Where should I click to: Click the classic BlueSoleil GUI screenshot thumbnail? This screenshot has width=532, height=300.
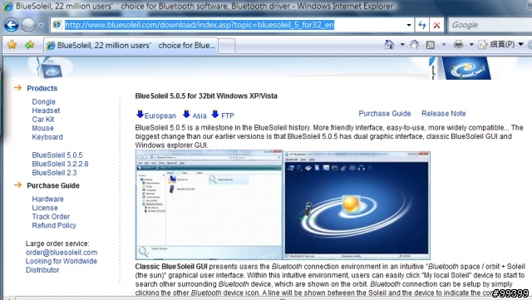[x=357, y=205]
